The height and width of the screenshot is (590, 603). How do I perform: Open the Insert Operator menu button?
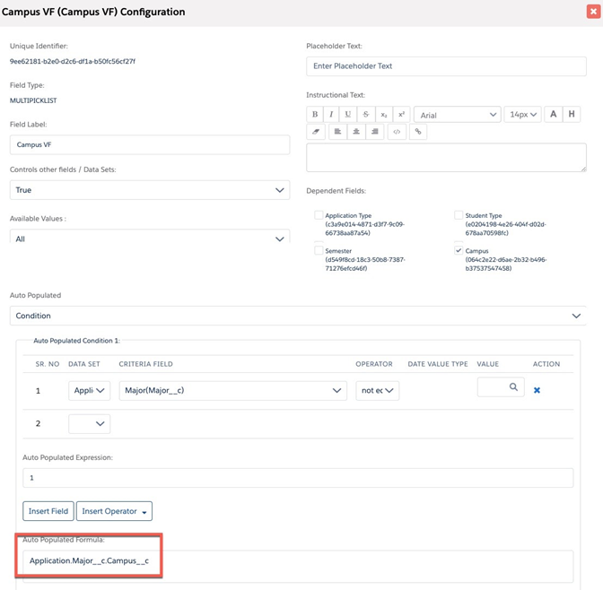tap(114, 511)
